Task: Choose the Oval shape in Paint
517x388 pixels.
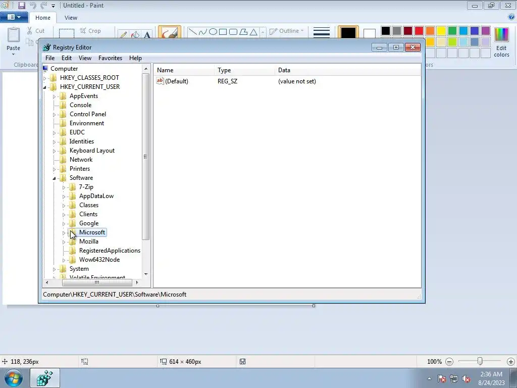Action: coord(213,32)
